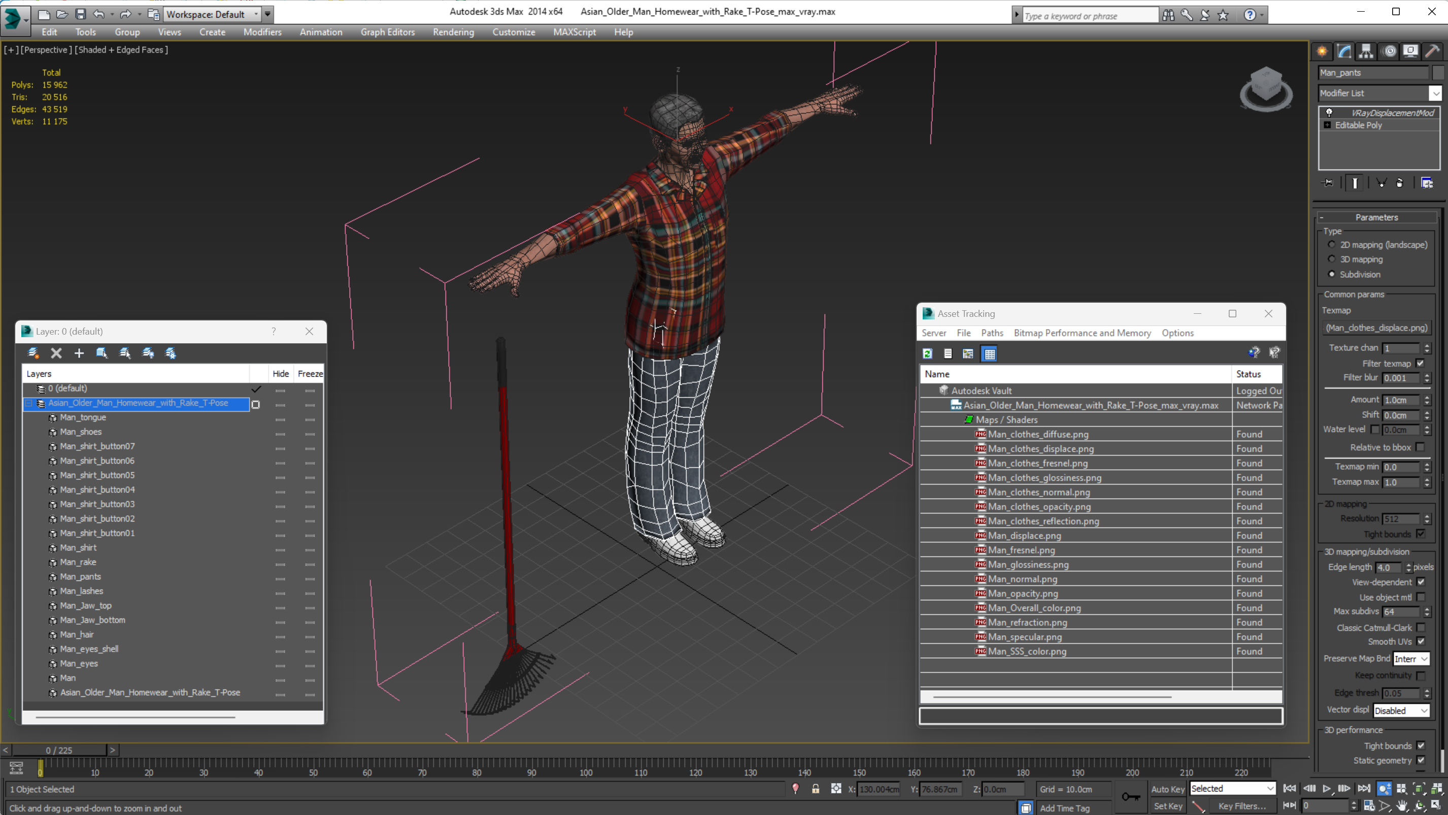1448x815 pixels.
Task: Select the Subdivision radio button
Action: [x=1331, y=274]
